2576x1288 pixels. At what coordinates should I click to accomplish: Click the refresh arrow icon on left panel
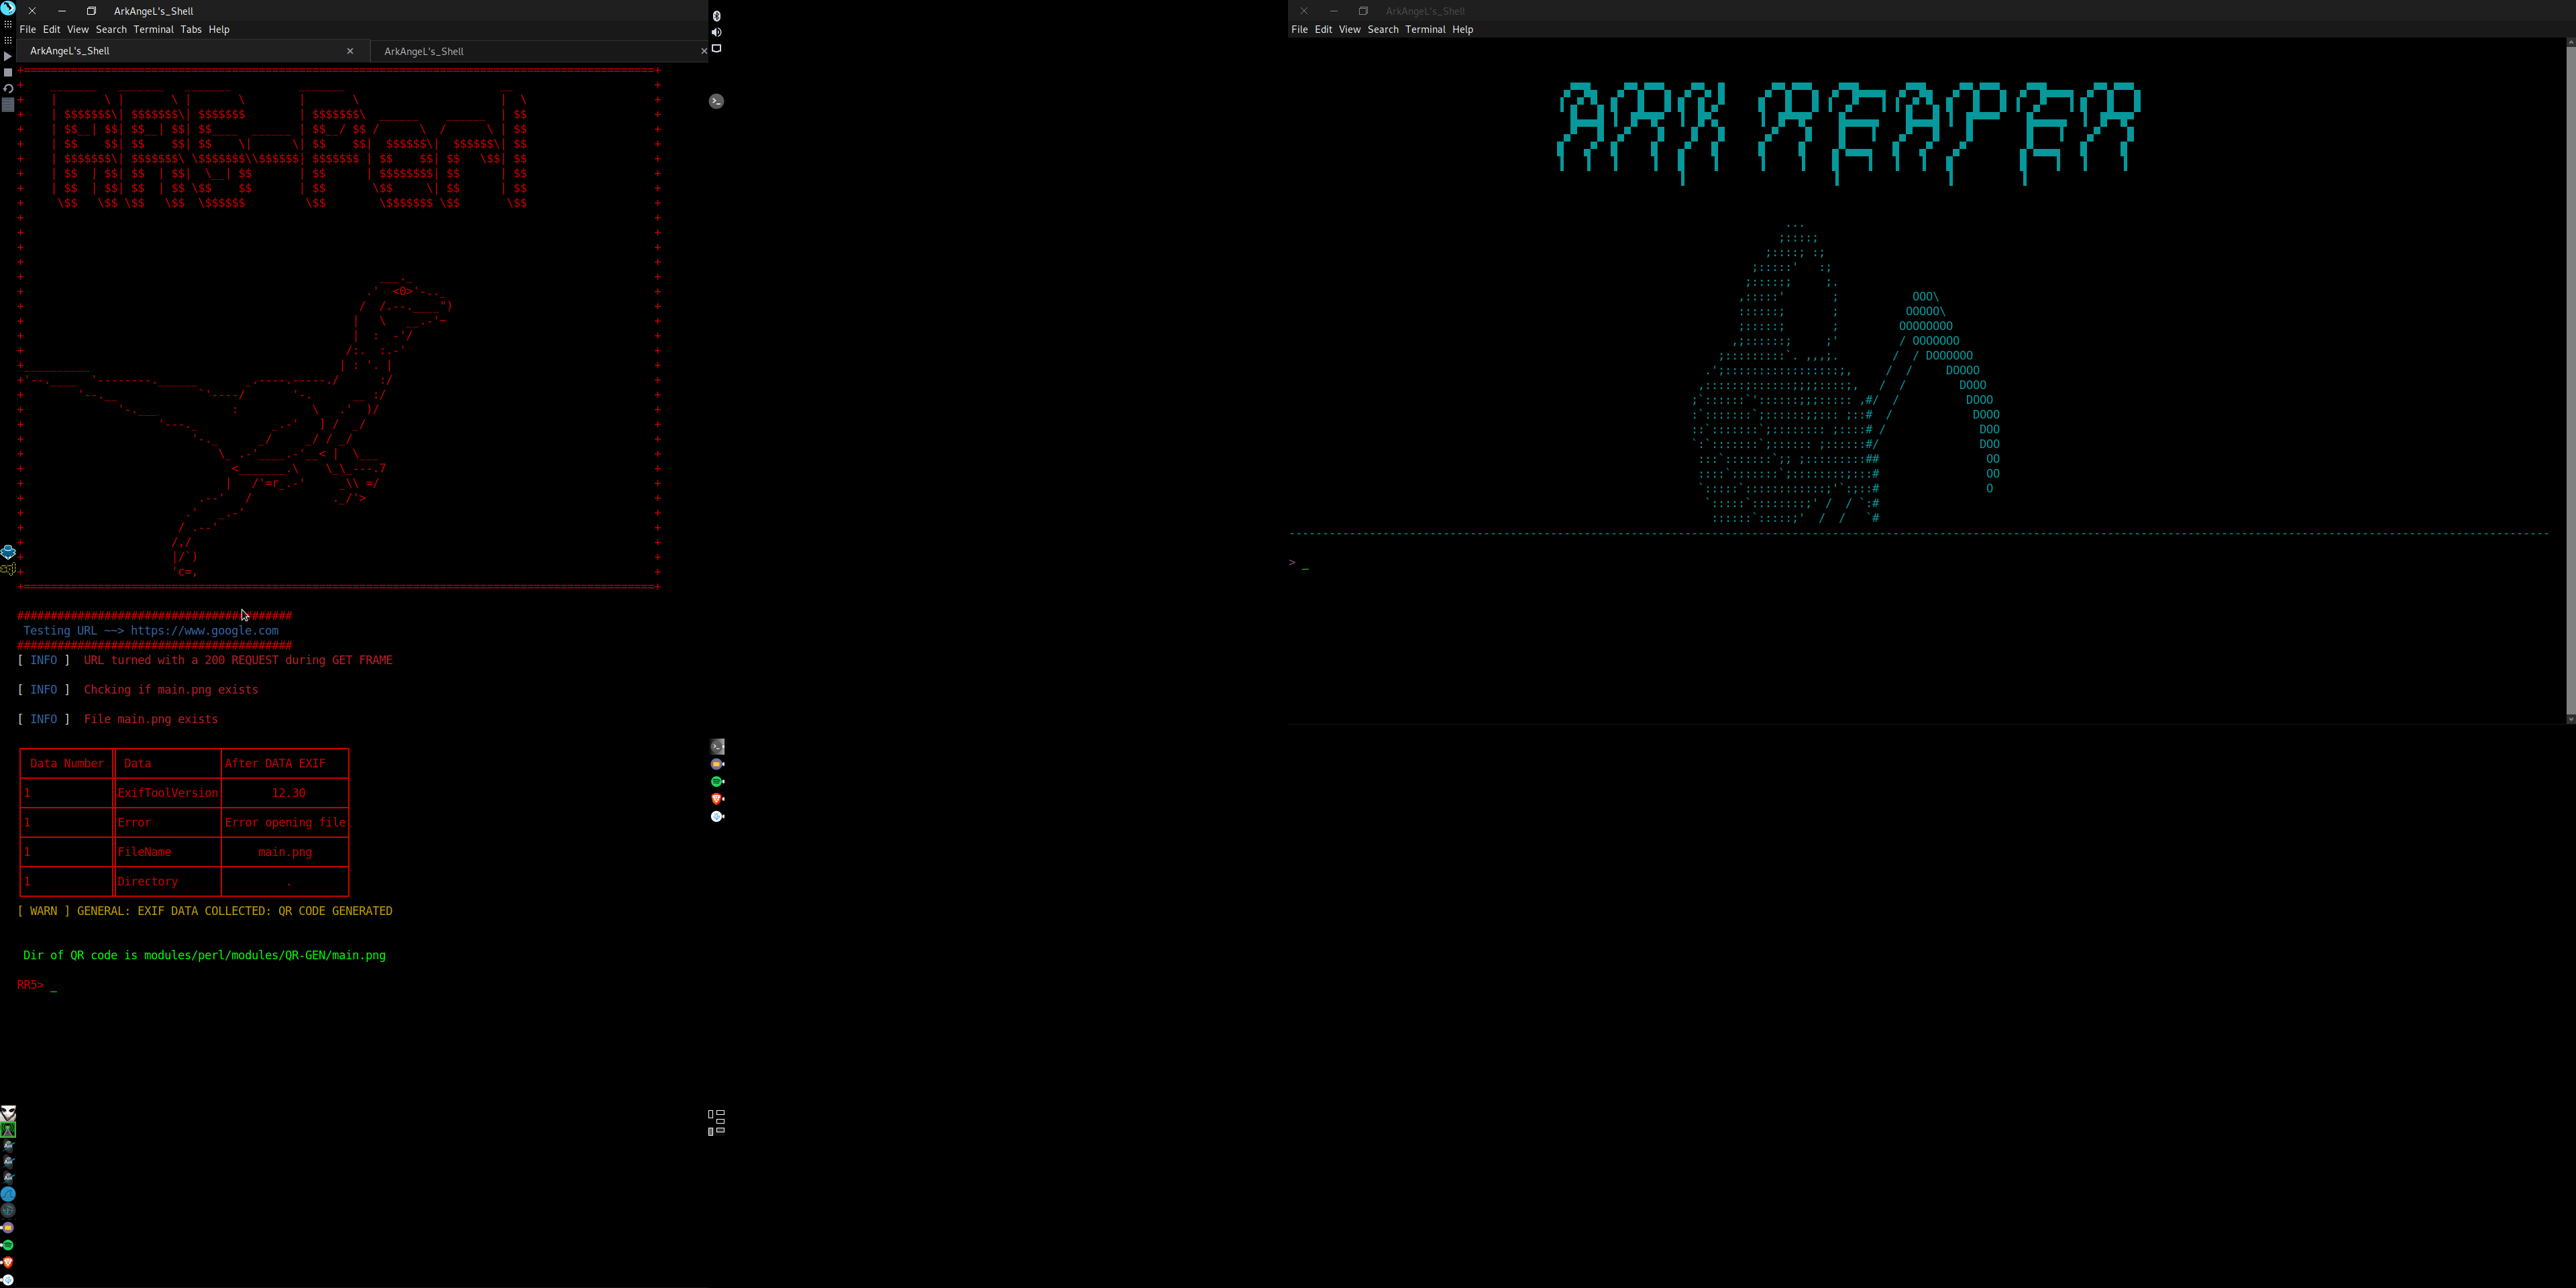coord(8,89)
